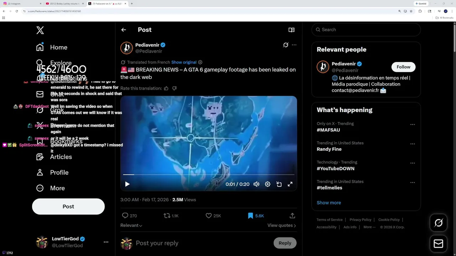Open options for the #MAFSAU trend
Screen dimensions: 456x256
click(413, 124)
